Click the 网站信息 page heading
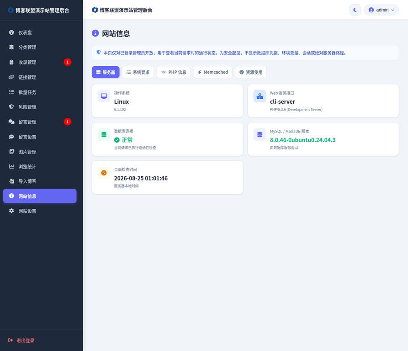 (116, 33)
